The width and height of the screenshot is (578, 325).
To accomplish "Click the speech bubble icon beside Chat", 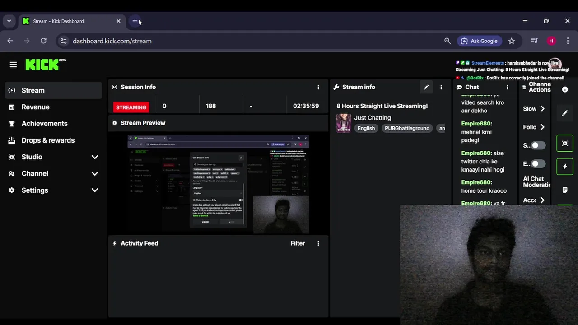I will (459, 87).
